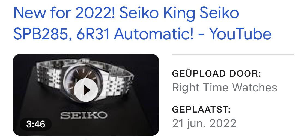The height and width of the screenshot is (140, 307).
Task: Click the black triangle inside the play circle
Action: tap(87, 90)
